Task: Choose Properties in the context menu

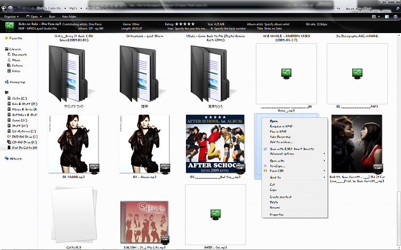Action: pos(276,215)
